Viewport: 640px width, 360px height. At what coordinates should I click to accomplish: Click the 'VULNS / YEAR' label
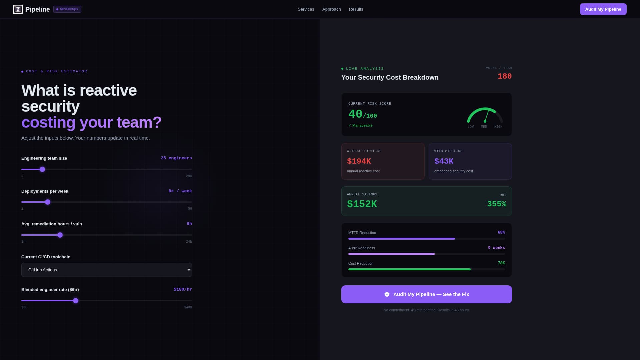coord(499,68)
